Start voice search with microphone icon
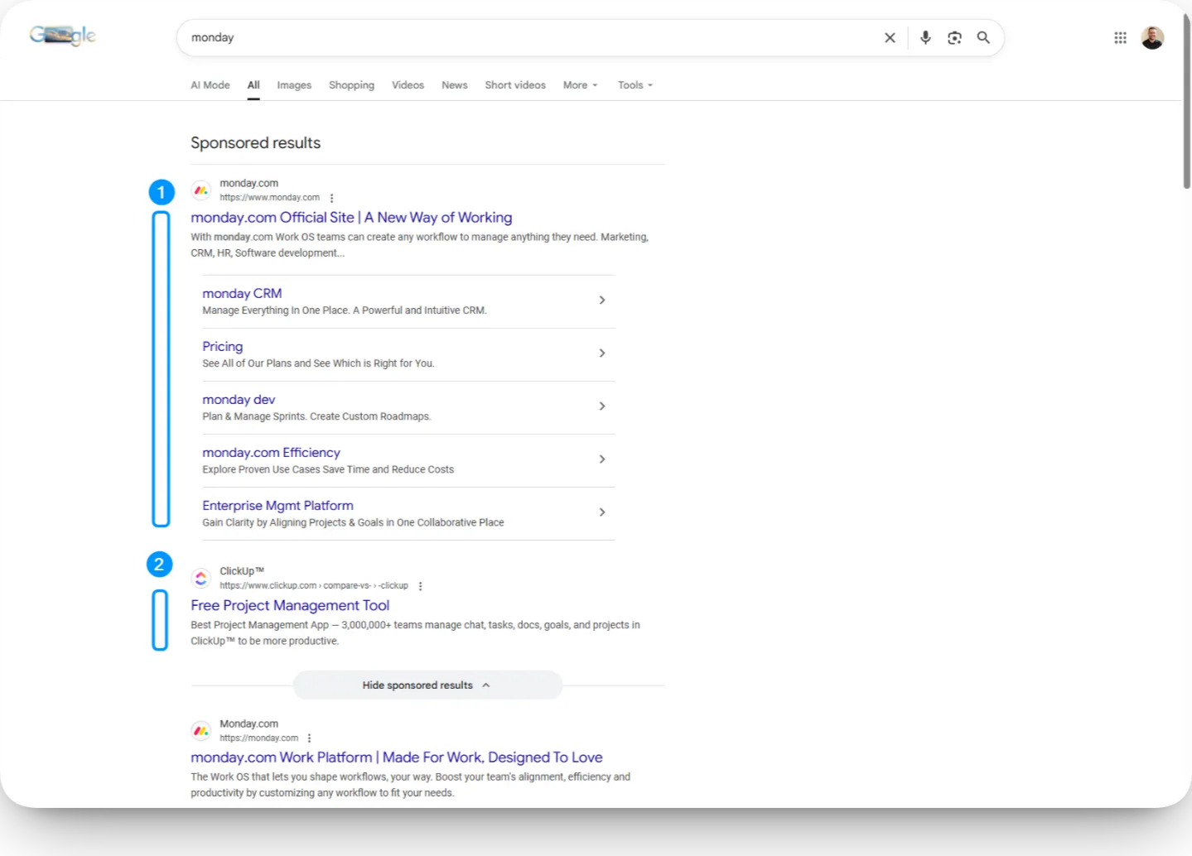 coord(925,38)
